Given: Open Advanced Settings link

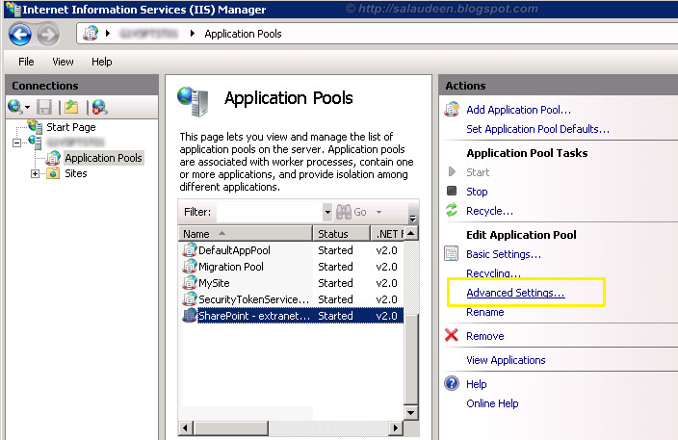Looking at the screenshot, I should 515,293.
